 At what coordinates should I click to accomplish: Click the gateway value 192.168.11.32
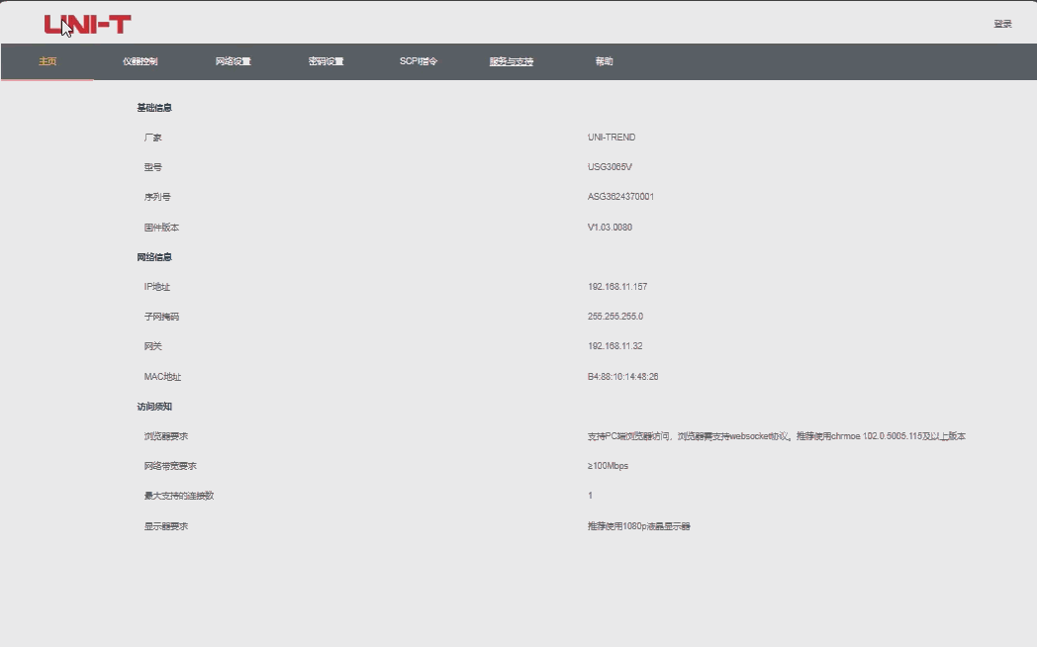pyautogui.click(x=614, y=346)
